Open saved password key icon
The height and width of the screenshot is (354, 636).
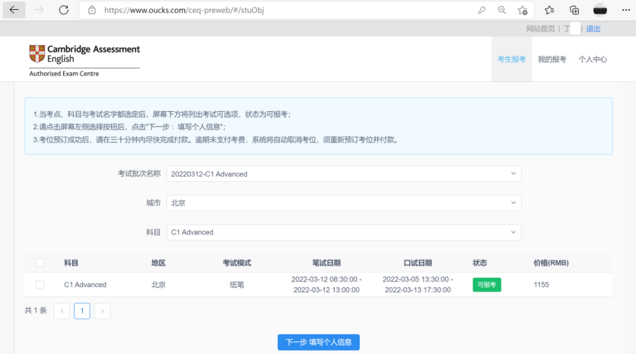[482, 10]
